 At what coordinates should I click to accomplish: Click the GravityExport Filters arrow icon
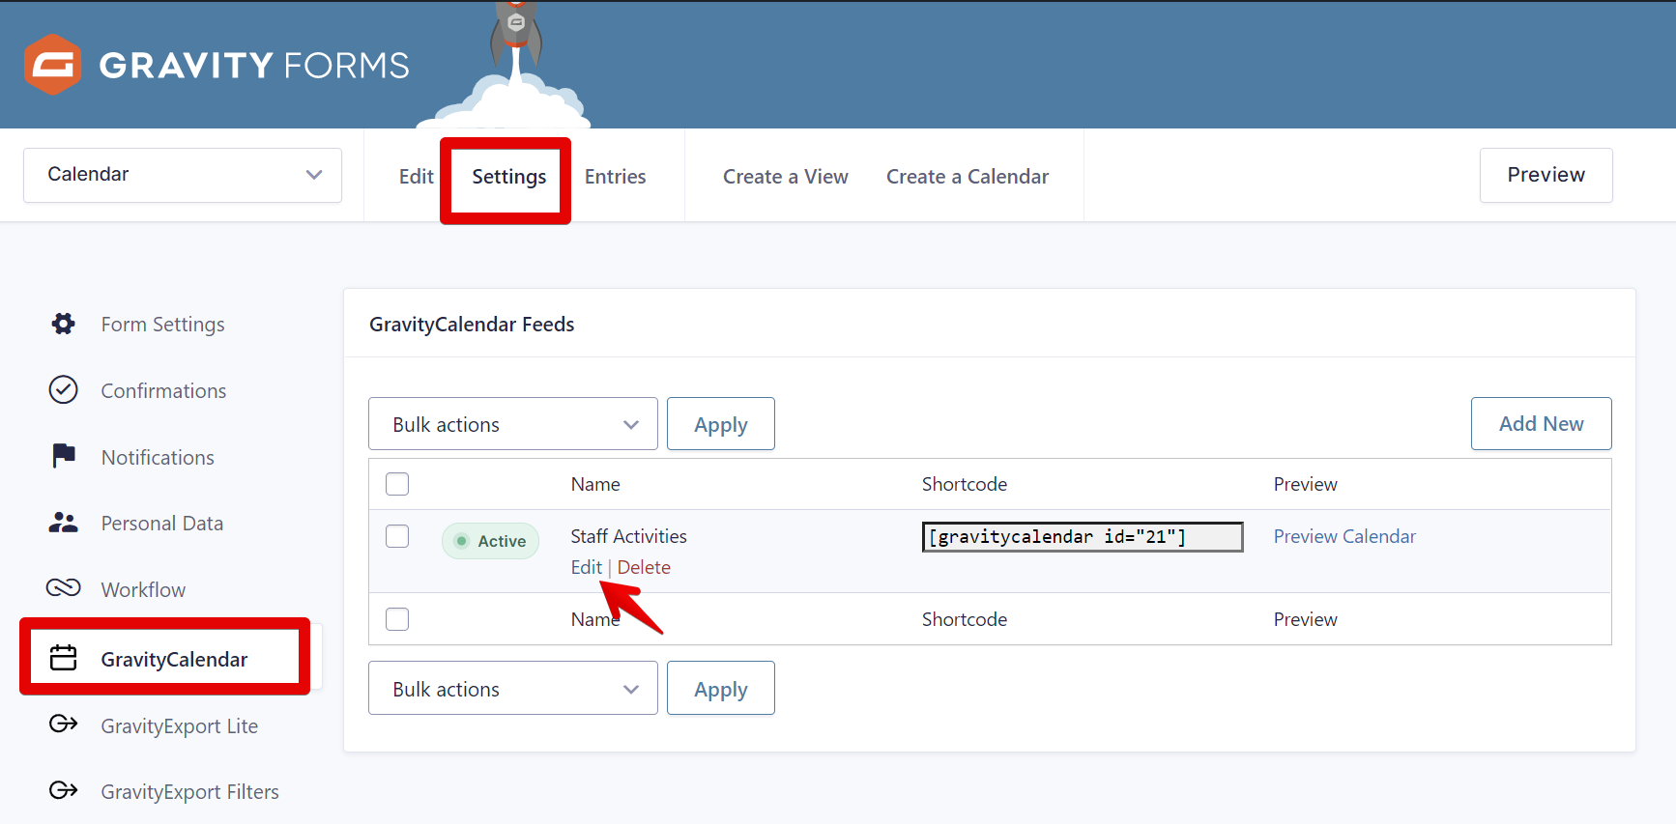click(x=64, y=790)
